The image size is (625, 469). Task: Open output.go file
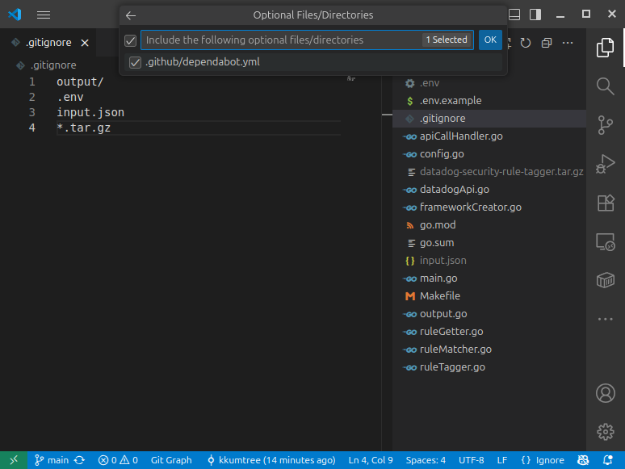[x=489, y=314]
